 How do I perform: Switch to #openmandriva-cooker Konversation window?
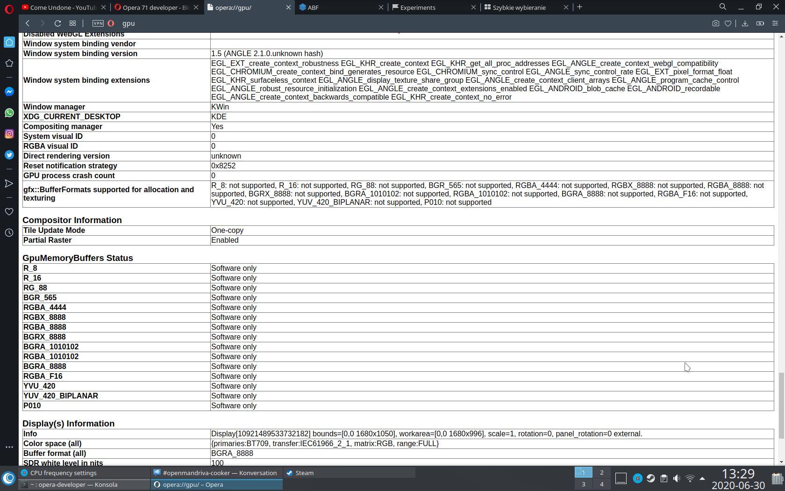[216, 473]
